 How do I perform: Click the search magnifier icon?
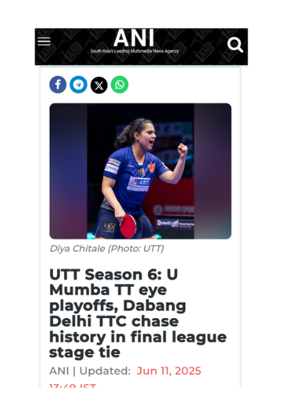tap(235, 45)
